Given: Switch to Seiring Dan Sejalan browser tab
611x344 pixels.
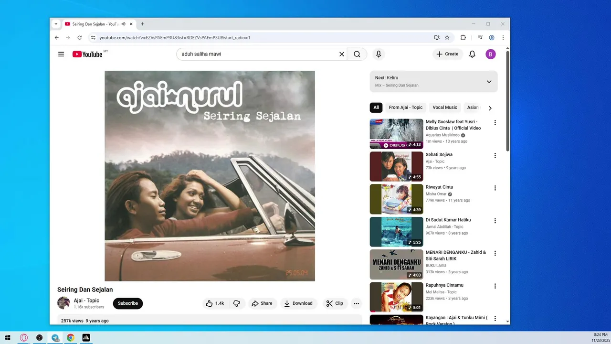Looking at the screenshot, I should (x=98, y=24).
